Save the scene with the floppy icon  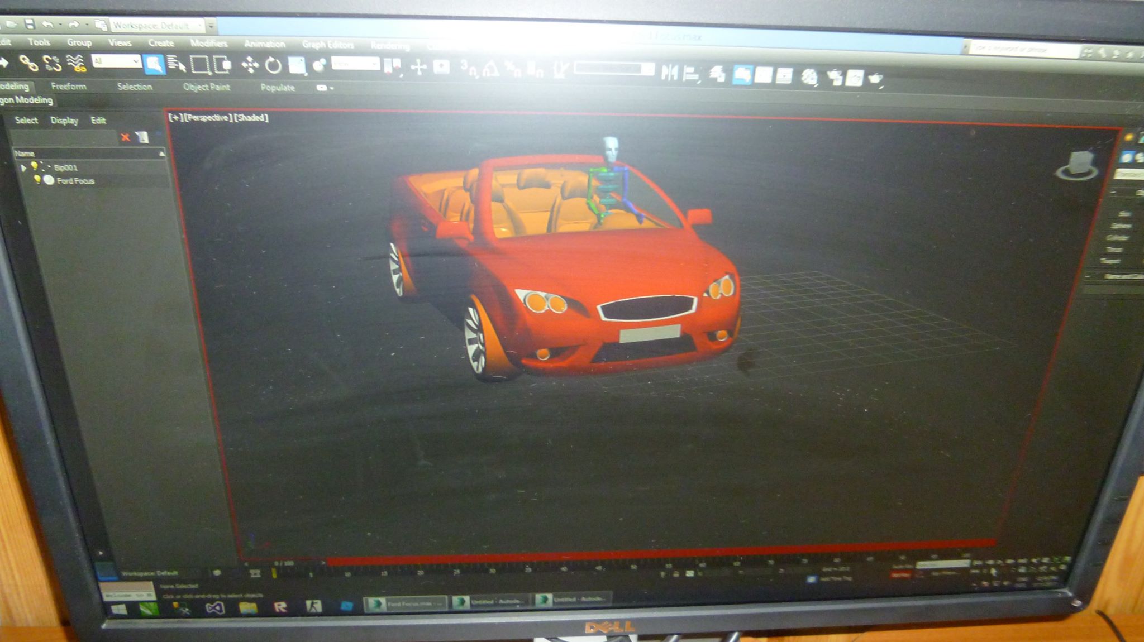pyautogui.click(x=30, y=24)
